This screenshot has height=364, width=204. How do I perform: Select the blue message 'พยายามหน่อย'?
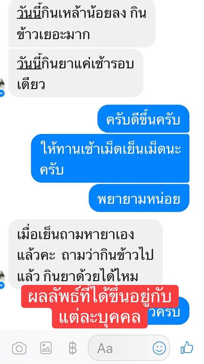coord(139,198)
